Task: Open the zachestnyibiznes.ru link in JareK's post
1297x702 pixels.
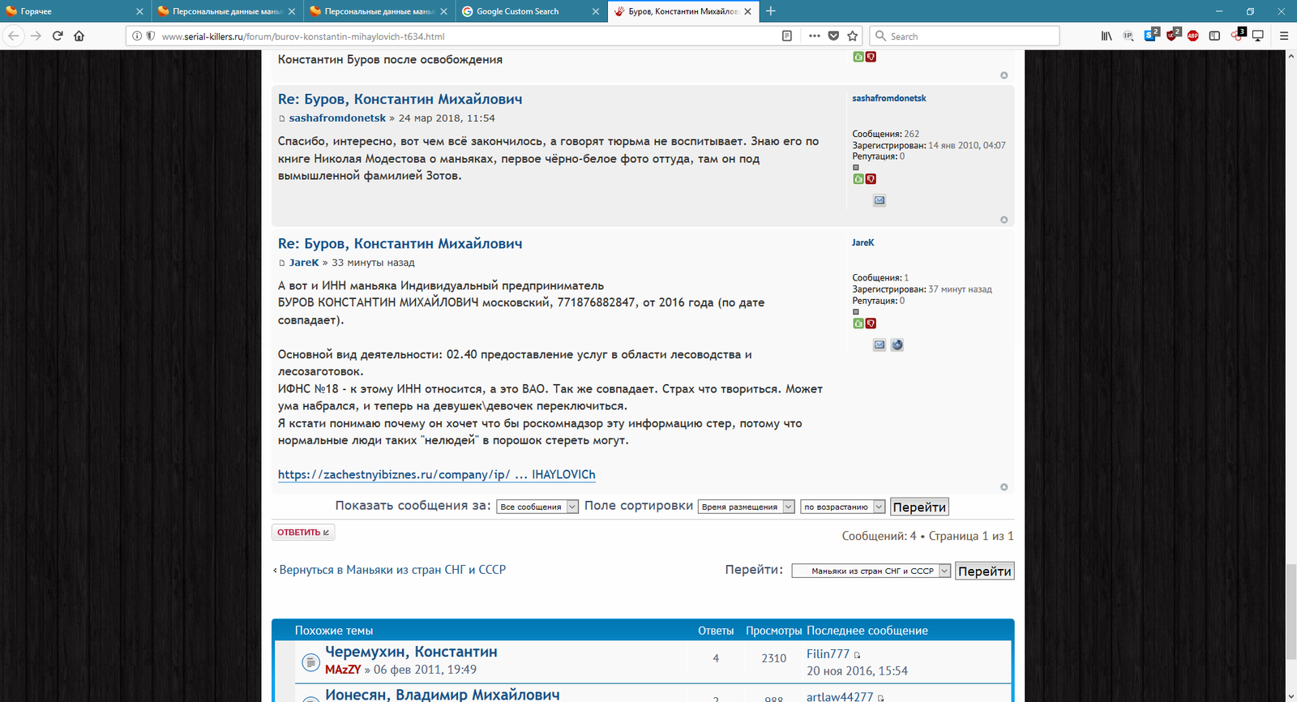Action: coord(436,475)
